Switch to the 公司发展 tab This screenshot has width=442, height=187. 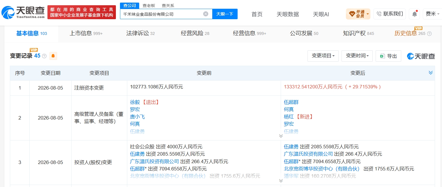point(304,33)
